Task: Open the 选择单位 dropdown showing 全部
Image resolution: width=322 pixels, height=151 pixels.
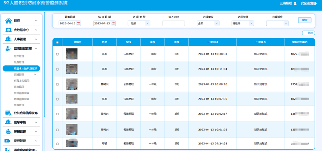Action: pos(208,23)
